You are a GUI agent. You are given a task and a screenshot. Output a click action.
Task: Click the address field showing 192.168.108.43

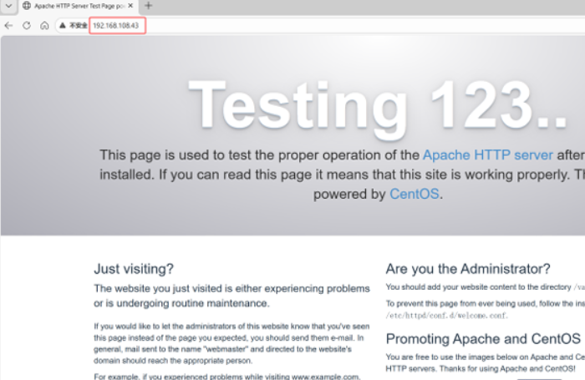117,25
